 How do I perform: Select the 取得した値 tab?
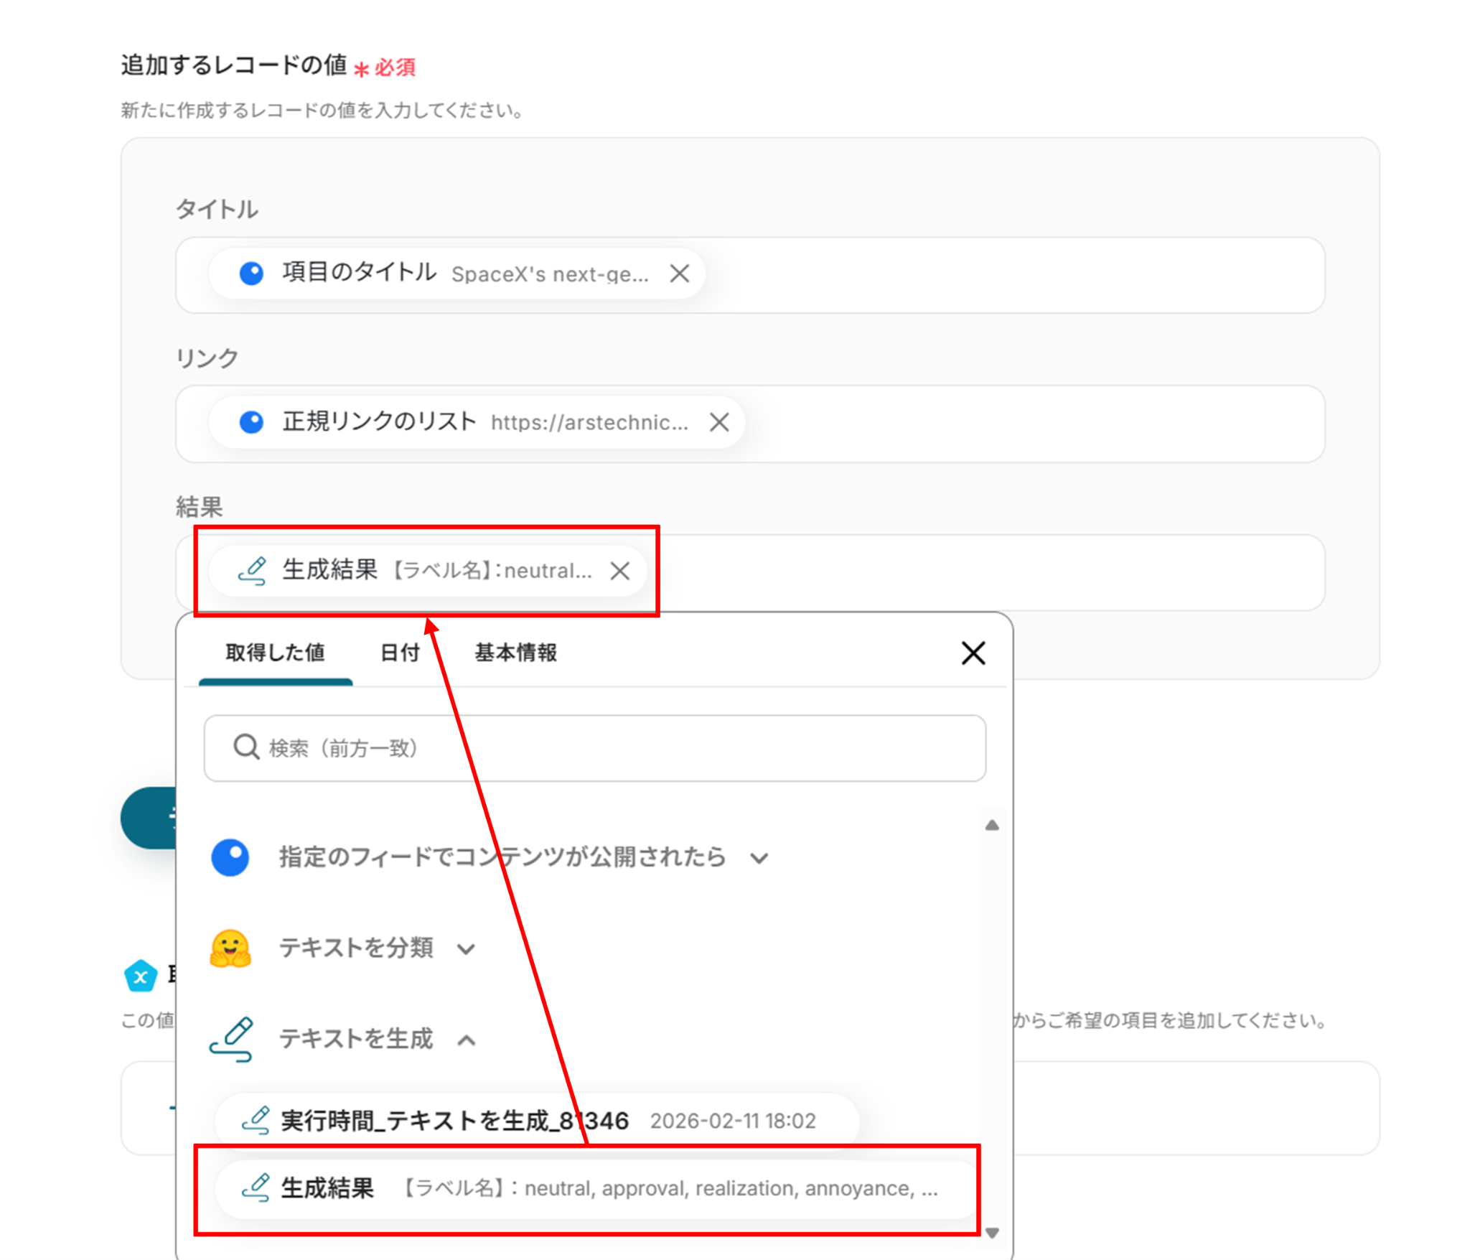(x=275, y=653)
